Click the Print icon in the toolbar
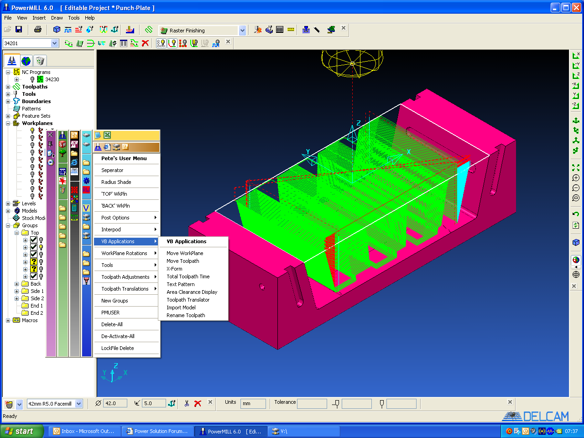The width and height of the screenshot is (584, 438). click(38, 30)
